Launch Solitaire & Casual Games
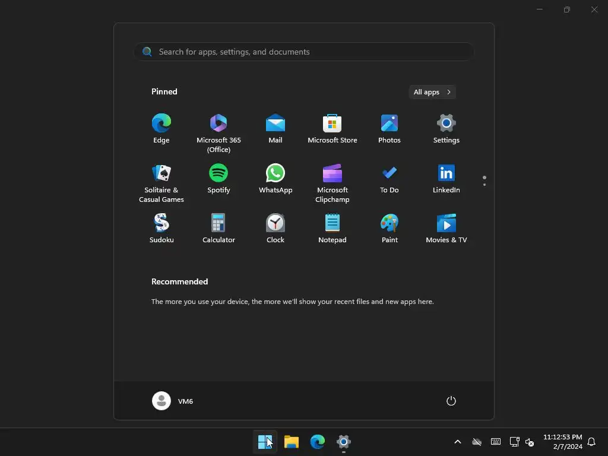The image size is (608, 456). [x=161, y=183]
